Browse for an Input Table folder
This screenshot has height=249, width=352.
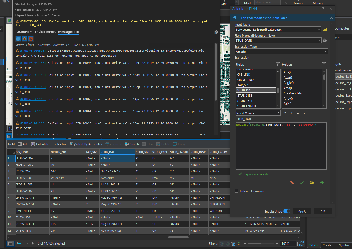[x=325, y=30]
